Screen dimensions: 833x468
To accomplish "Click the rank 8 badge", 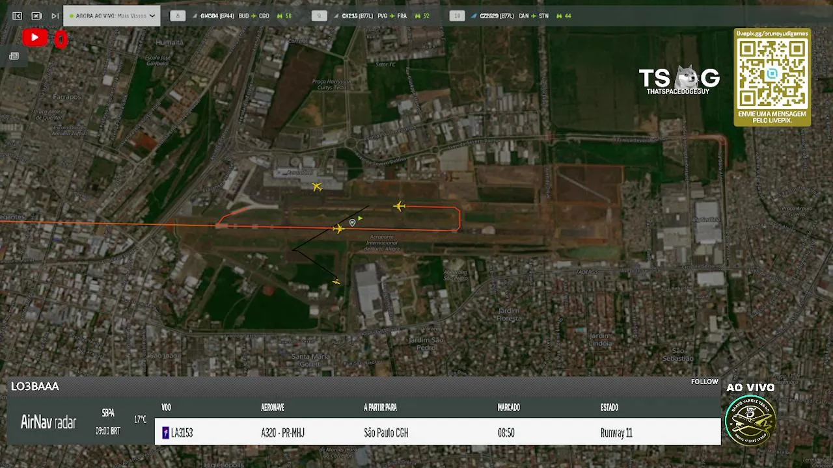I will [x=178, y=16].
